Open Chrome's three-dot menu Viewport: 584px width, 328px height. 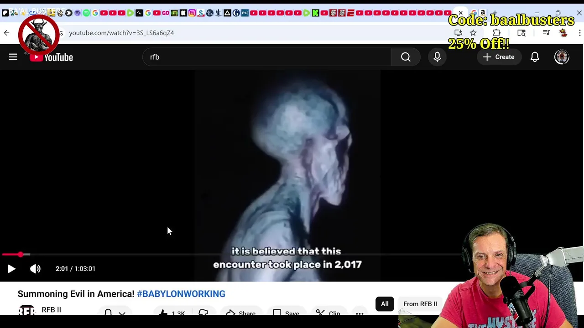580,33
